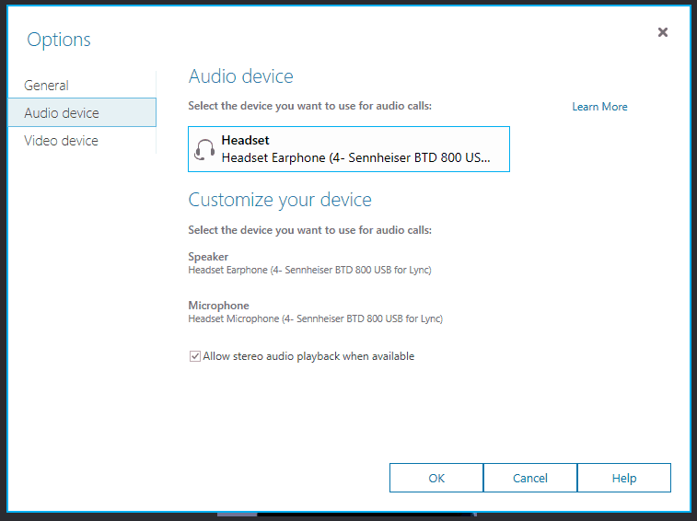This screenshot has width=697, height=521.
Task: Close the Options dialog with the X
Action: (x=662, y=32)
